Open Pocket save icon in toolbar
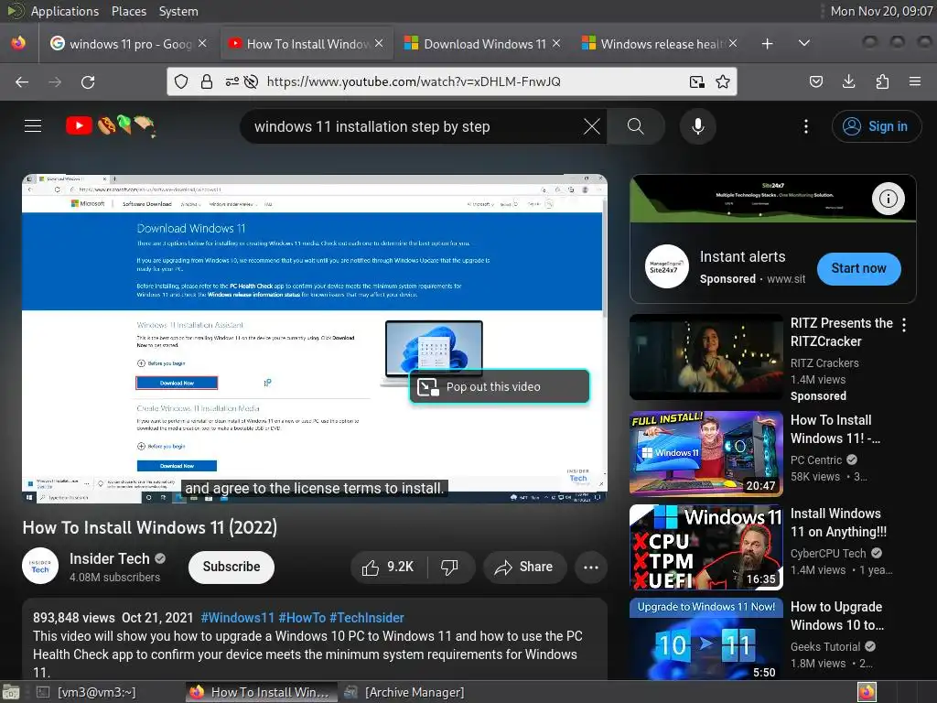The image size is (937, 703). click(815, 81)
